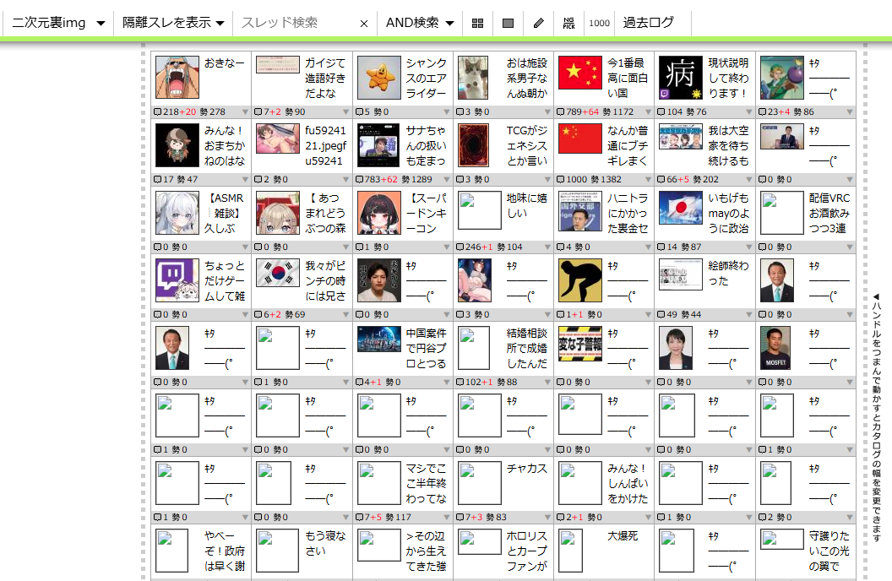Open the 今1番最高に面白い国 thread
The height and width of the screenshot is (581, 892).
pos(628,78)
